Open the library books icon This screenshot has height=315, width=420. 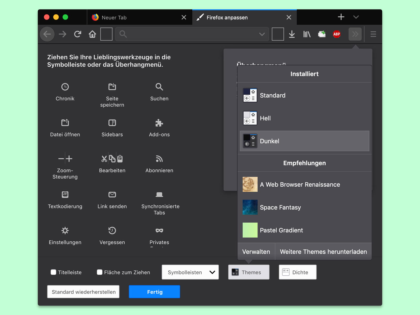(307, 34)
